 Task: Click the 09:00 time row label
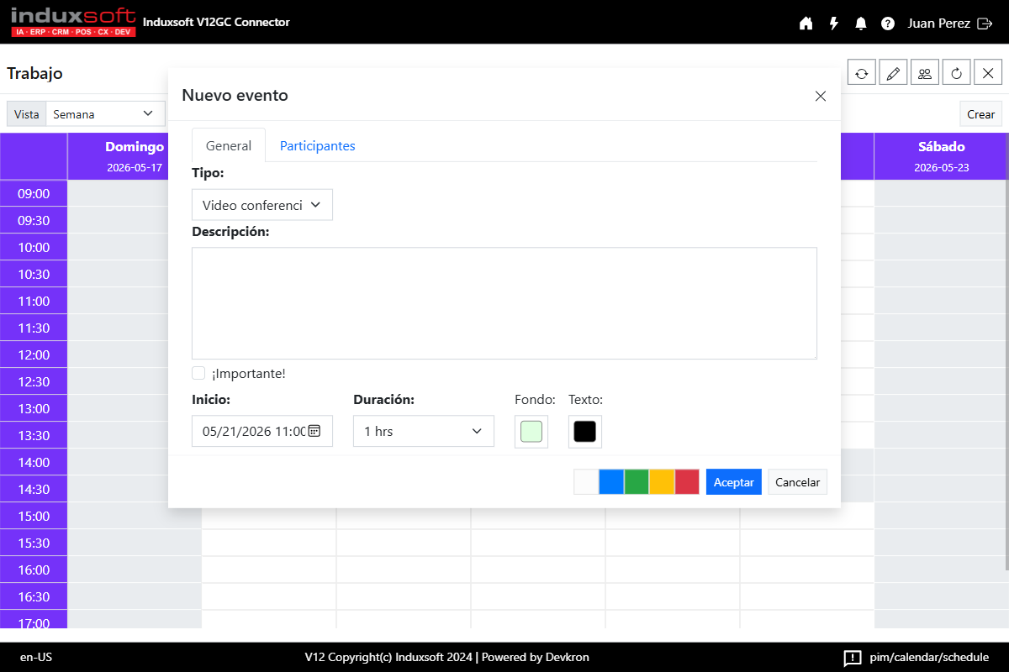pyautogui.click(x=34, y=194)
